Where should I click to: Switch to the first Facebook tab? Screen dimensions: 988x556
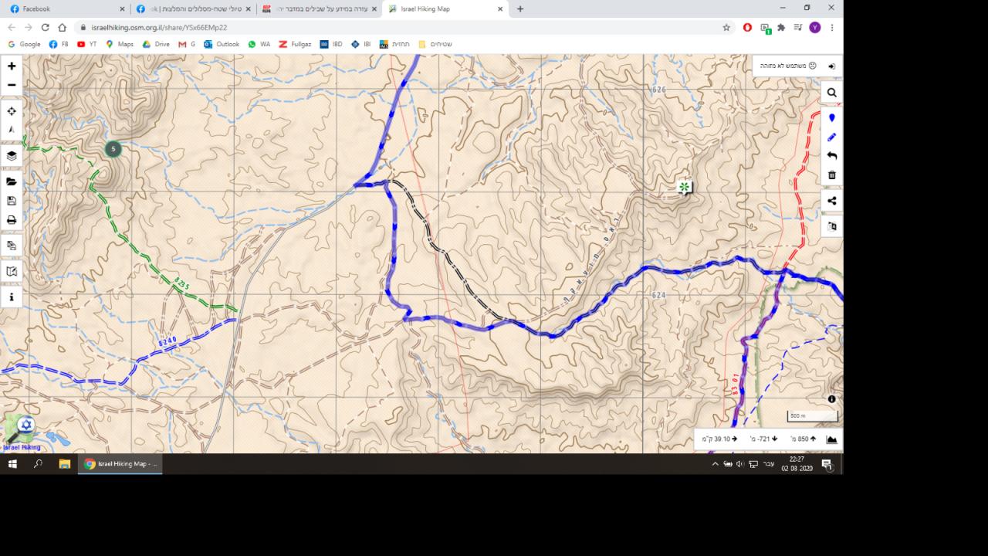66,9
